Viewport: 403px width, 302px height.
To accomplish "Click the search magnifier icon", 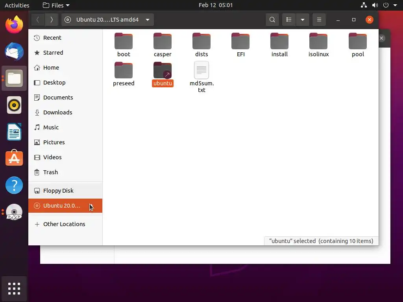I will coord(272,20).
